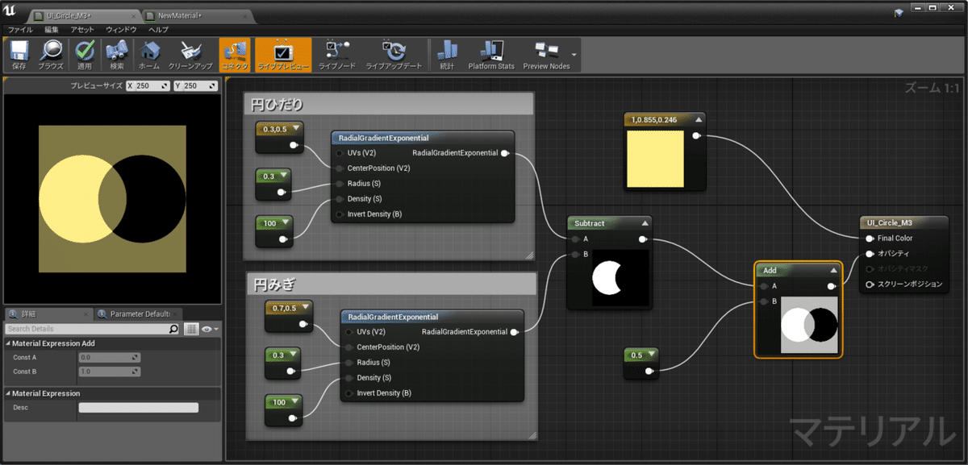The width and height of the screenshot is (968, 465).
Task: Click the yellow color swatch node preview
Action: tap(654, 158)
